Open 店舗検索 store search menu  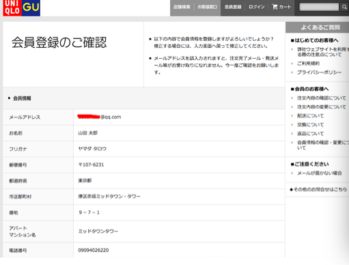(182, 7)
